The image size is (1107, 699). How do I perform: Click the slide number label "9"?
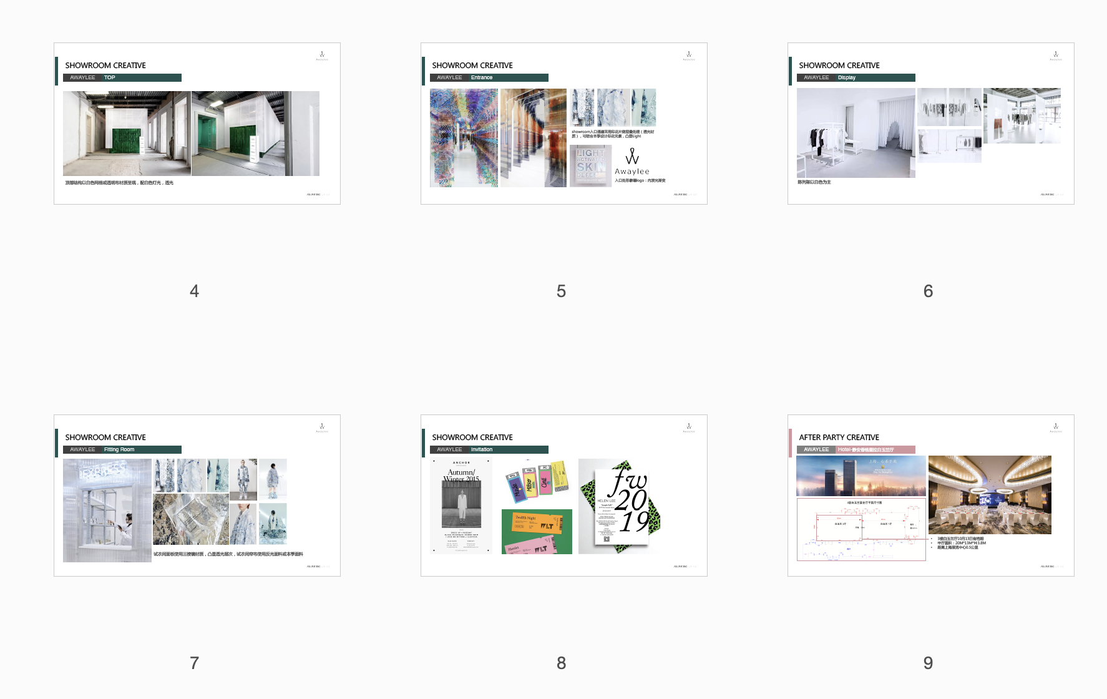click(x=929, y=663)
